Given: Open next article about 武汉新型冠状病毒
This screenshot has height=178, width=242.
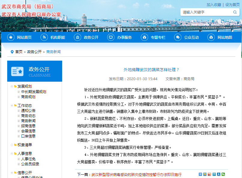Looking at the screenshot, I should pos(136,174).
